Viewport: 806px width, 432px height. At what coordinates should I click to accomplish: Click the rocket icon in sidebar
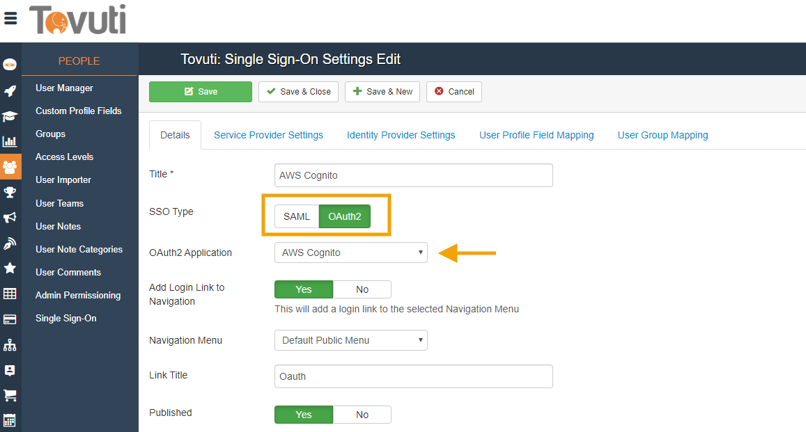point(10,91)
